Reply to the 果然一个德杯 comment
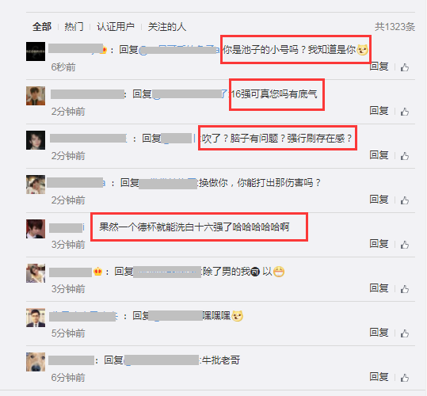427x396 pixels. [379, 244]
